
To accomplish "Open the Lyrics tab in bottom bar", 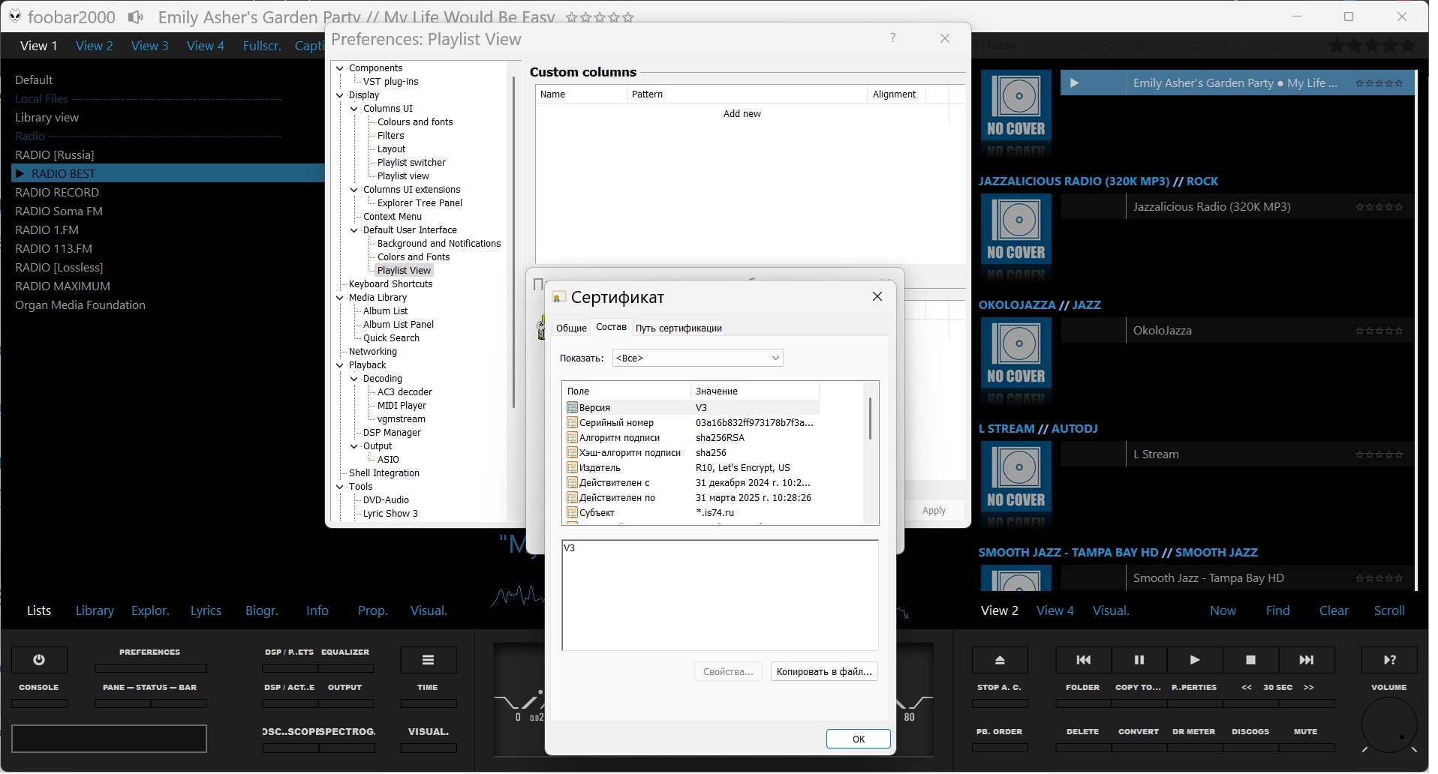I will pos(206,611).
